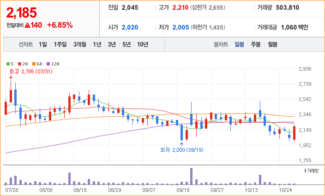Click the 고가 value 2,210

point(181,8)
